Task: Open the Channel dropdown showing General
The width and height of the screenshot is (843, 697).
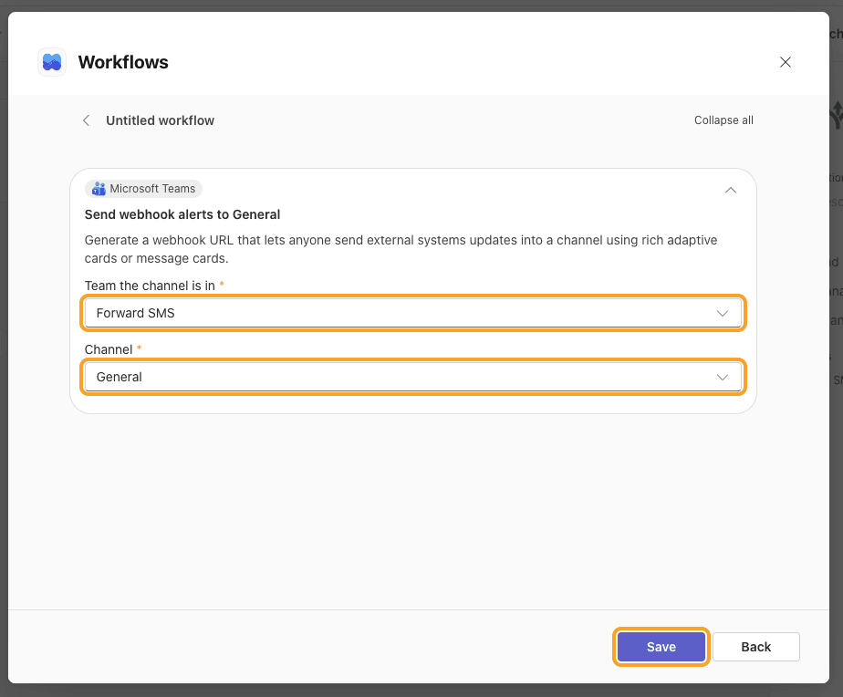Action: click(x=413, y=377)
